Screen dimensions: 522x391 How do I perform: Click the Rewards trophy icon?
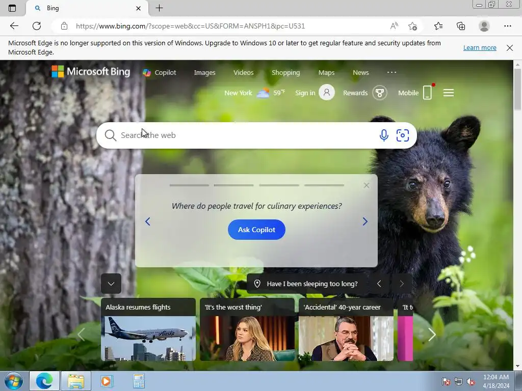click(x=379, y=93)
